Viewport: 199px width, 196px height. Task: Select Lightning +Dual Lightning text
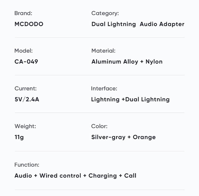pos(130,100)
